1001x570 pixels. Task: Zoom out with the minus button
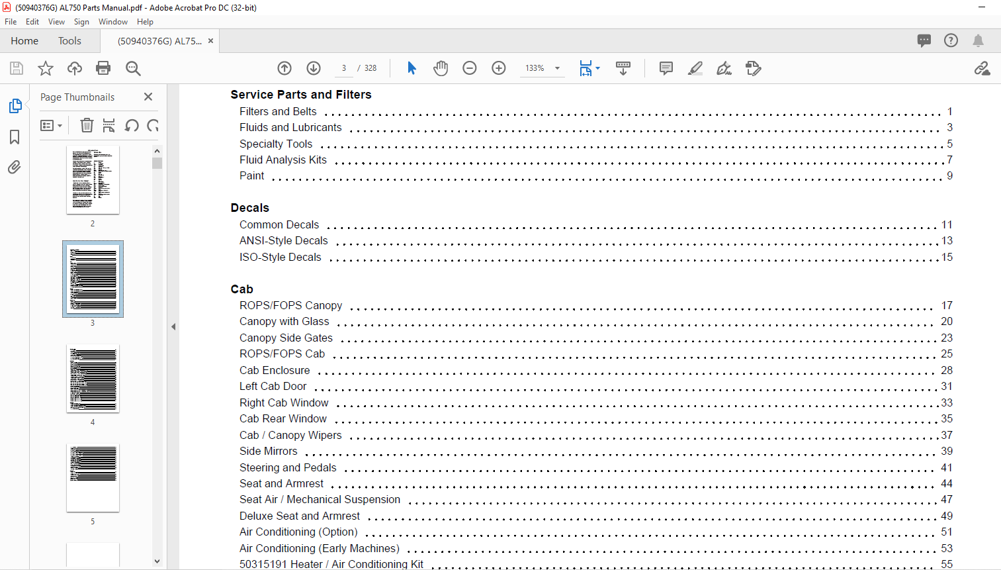pyautogui.click(x=470, y=68)
